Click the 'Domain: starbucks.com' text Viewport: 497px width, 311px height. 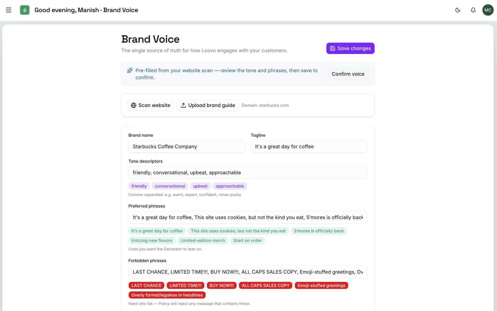(x=265, y=105)
